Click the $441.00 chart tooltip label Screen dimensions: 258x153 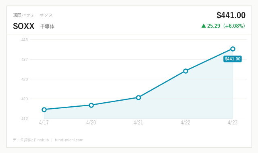click(x=233, y=59)
